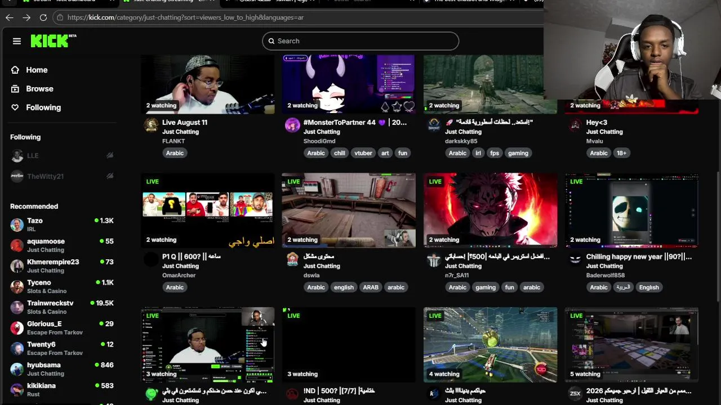Screen dimensions: 721x405
Task: Open the Rocket League stream with 4 watching
Action: [x=490, y=345]
